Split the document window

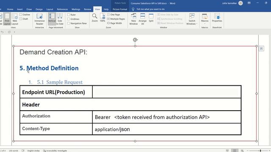click(x=151, y=18)
